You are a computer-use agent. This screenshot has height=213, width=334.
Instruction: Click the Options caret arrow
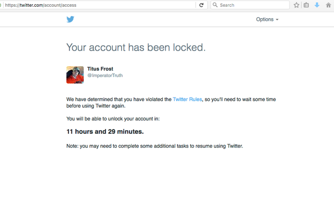[277, 20]
